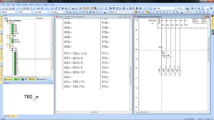Screen dimensions: 214x120
Task: Switch to the Single Line tab
Action: [x=41, y=79]
